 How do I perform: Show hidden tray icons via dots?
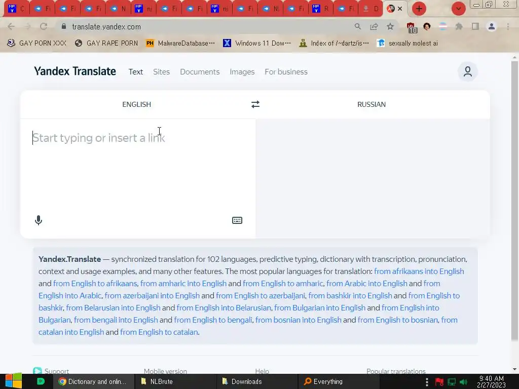pyautogui.click(x=427, y=382)
